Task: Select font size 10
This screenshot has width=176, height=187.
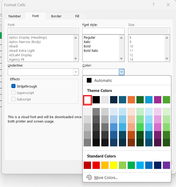Action: (x=131, y=46)
